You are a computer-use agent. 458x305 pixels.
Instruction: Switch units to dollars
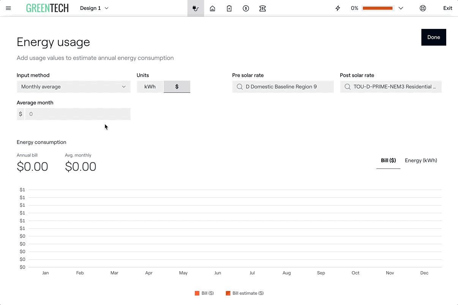177,87
